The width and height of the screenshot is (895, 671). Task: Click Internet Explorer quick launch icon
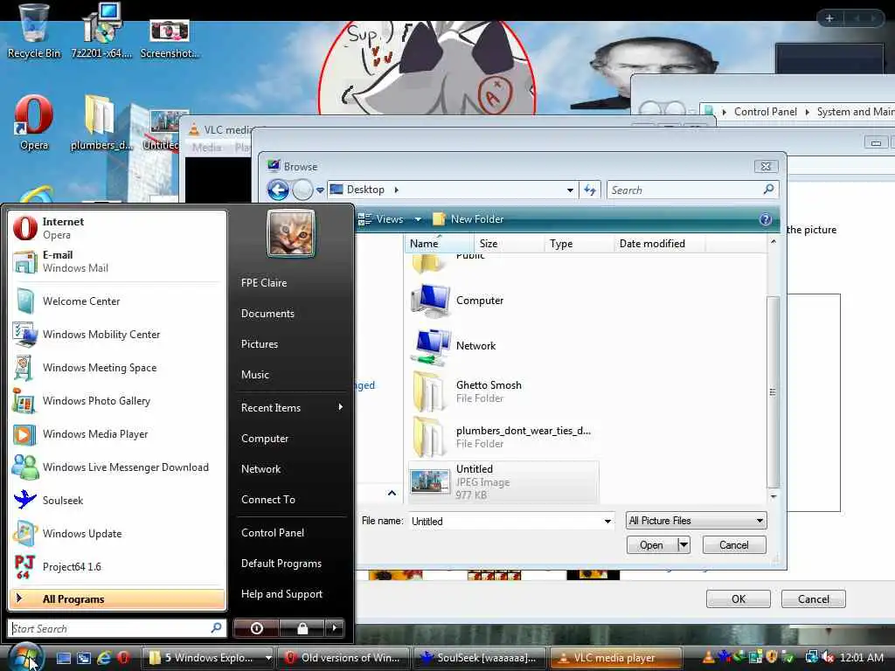(x=103, y=657)
